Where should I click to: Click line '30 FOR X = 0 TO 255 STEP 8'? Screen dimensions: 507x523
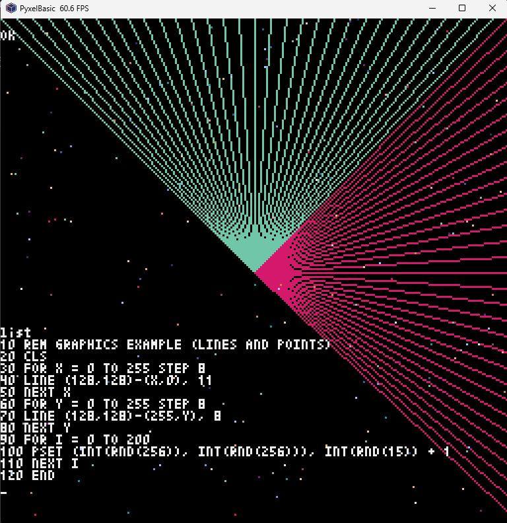point(102,368)
